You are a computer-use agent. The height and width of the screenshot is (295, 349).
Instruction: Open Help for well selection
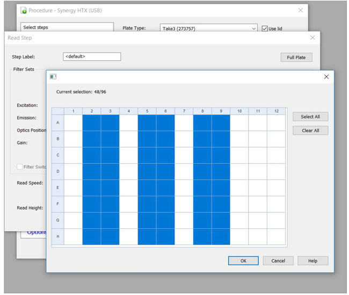click(312, 261)
